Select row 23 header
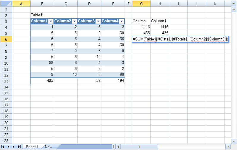The height and width of the screenshot is (150, 237). click(x=6, y=140)
